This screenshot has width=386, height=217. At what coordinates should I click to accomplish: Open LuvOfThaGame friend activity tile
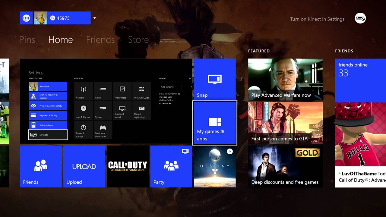(x=360, y=145)
